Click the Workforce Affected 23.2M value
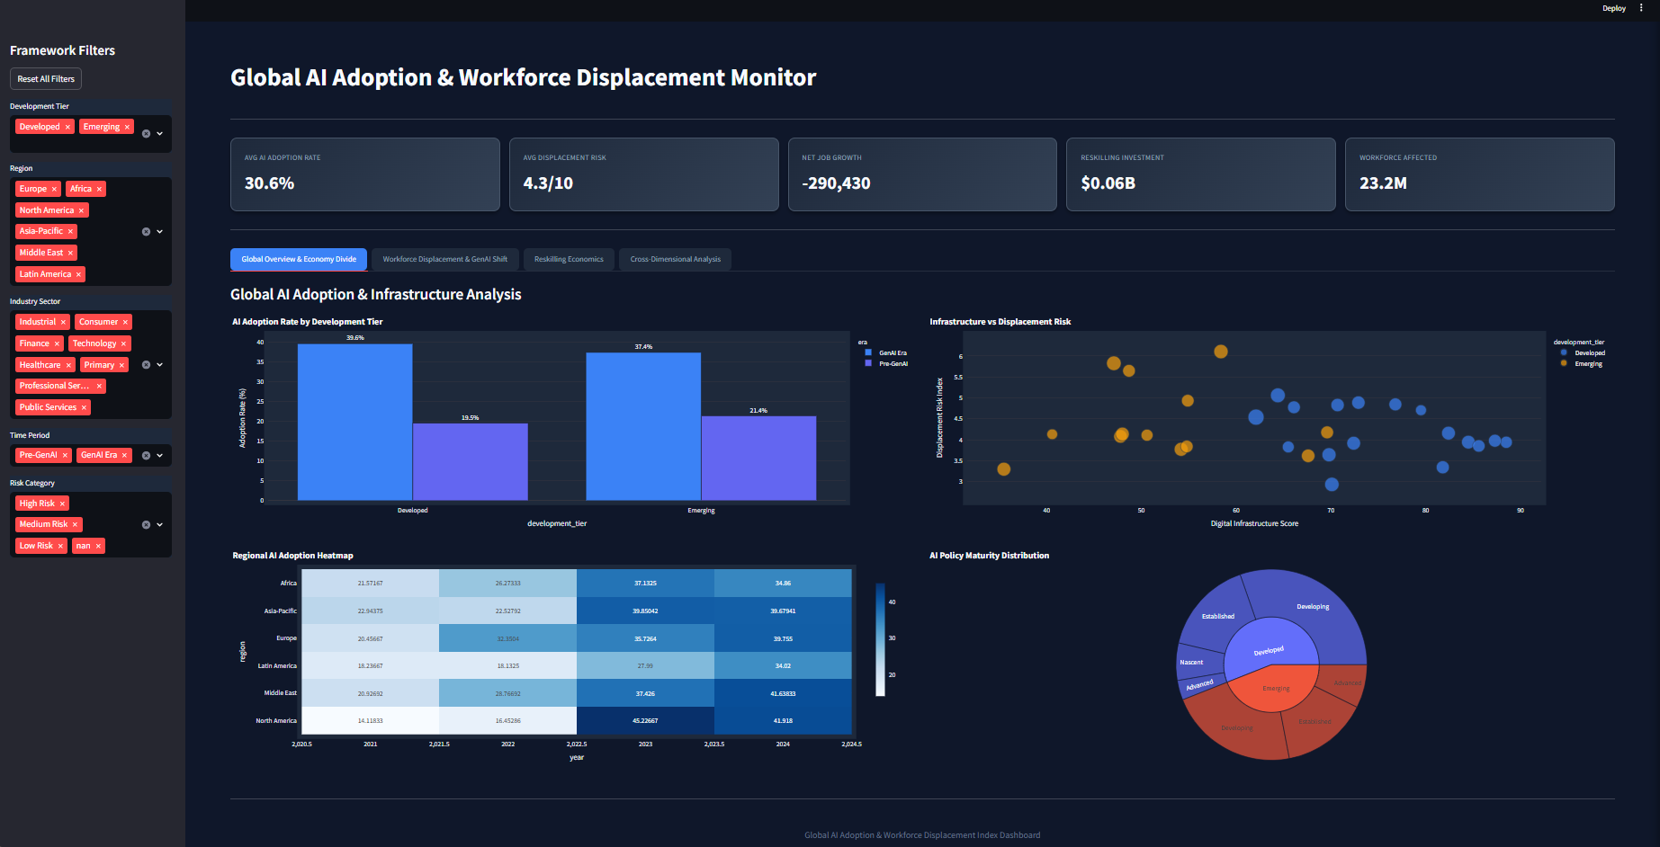The image size is (1660, 847). click(x=1383, y=183)
